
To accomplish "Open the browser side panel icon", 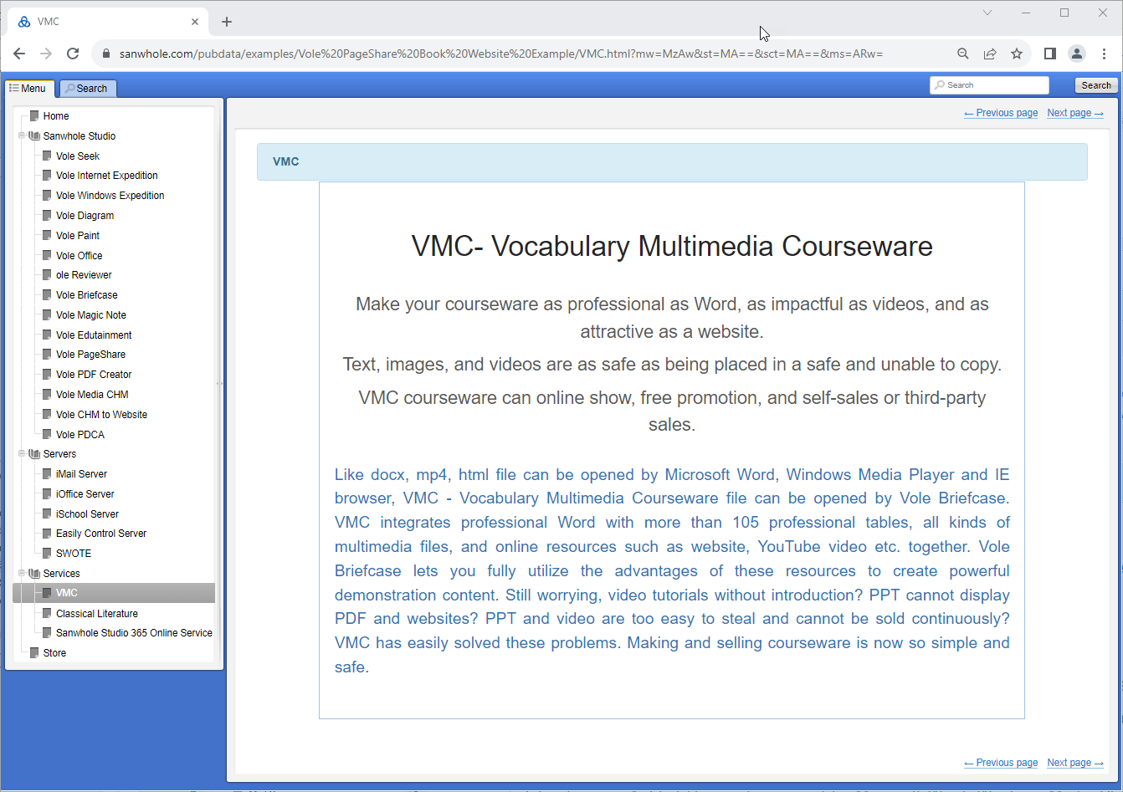I will (1049, 54).
